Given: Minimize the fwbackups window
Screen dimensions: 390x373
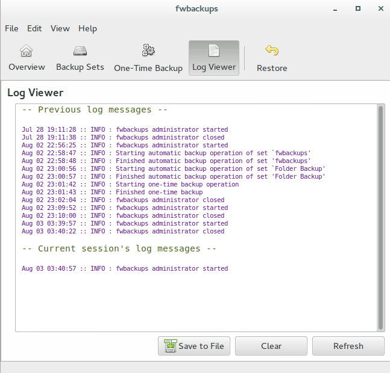Looking at the screenshot, I should tap(336, 9).
